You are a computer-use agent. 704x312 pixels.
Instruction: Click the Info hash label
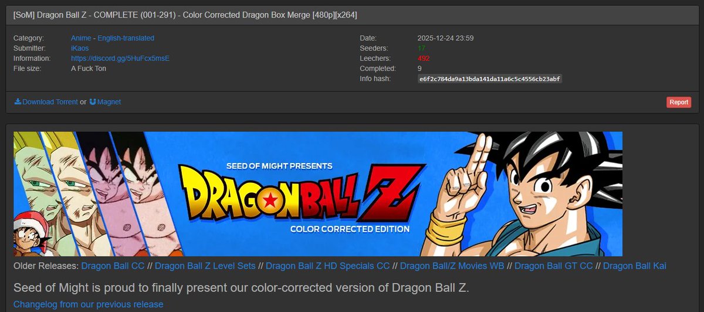pos(375,79)
